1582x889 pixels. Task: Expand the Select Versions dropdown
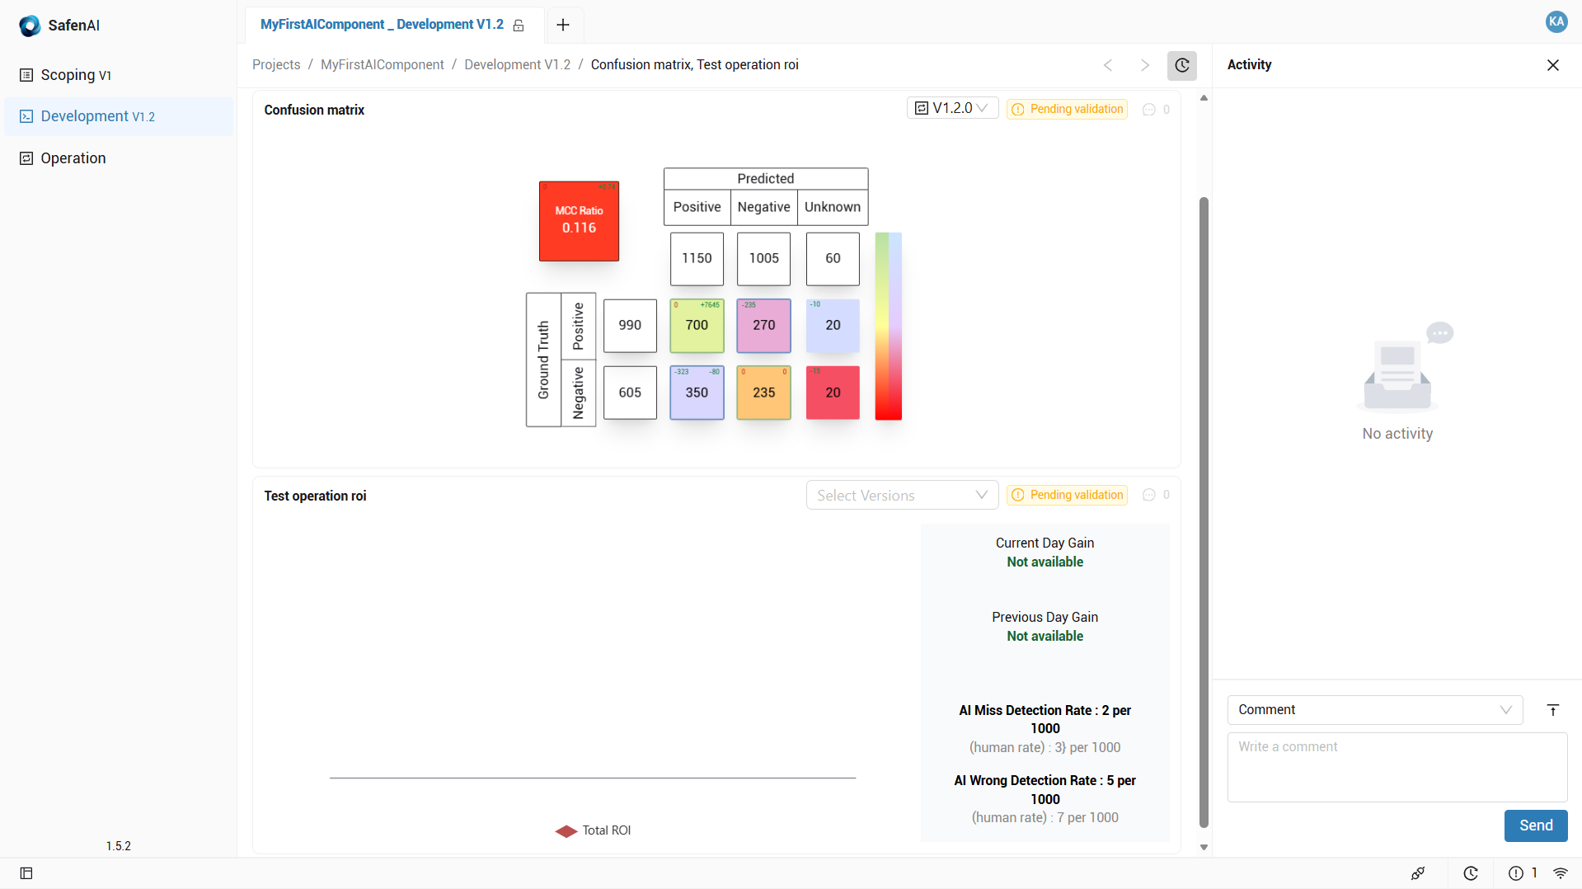902,495
